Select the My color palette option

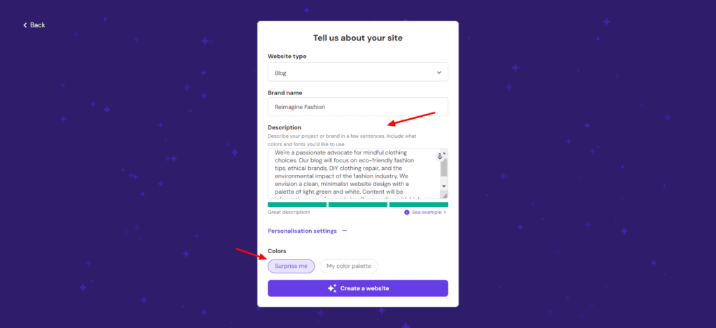(349, 266)
